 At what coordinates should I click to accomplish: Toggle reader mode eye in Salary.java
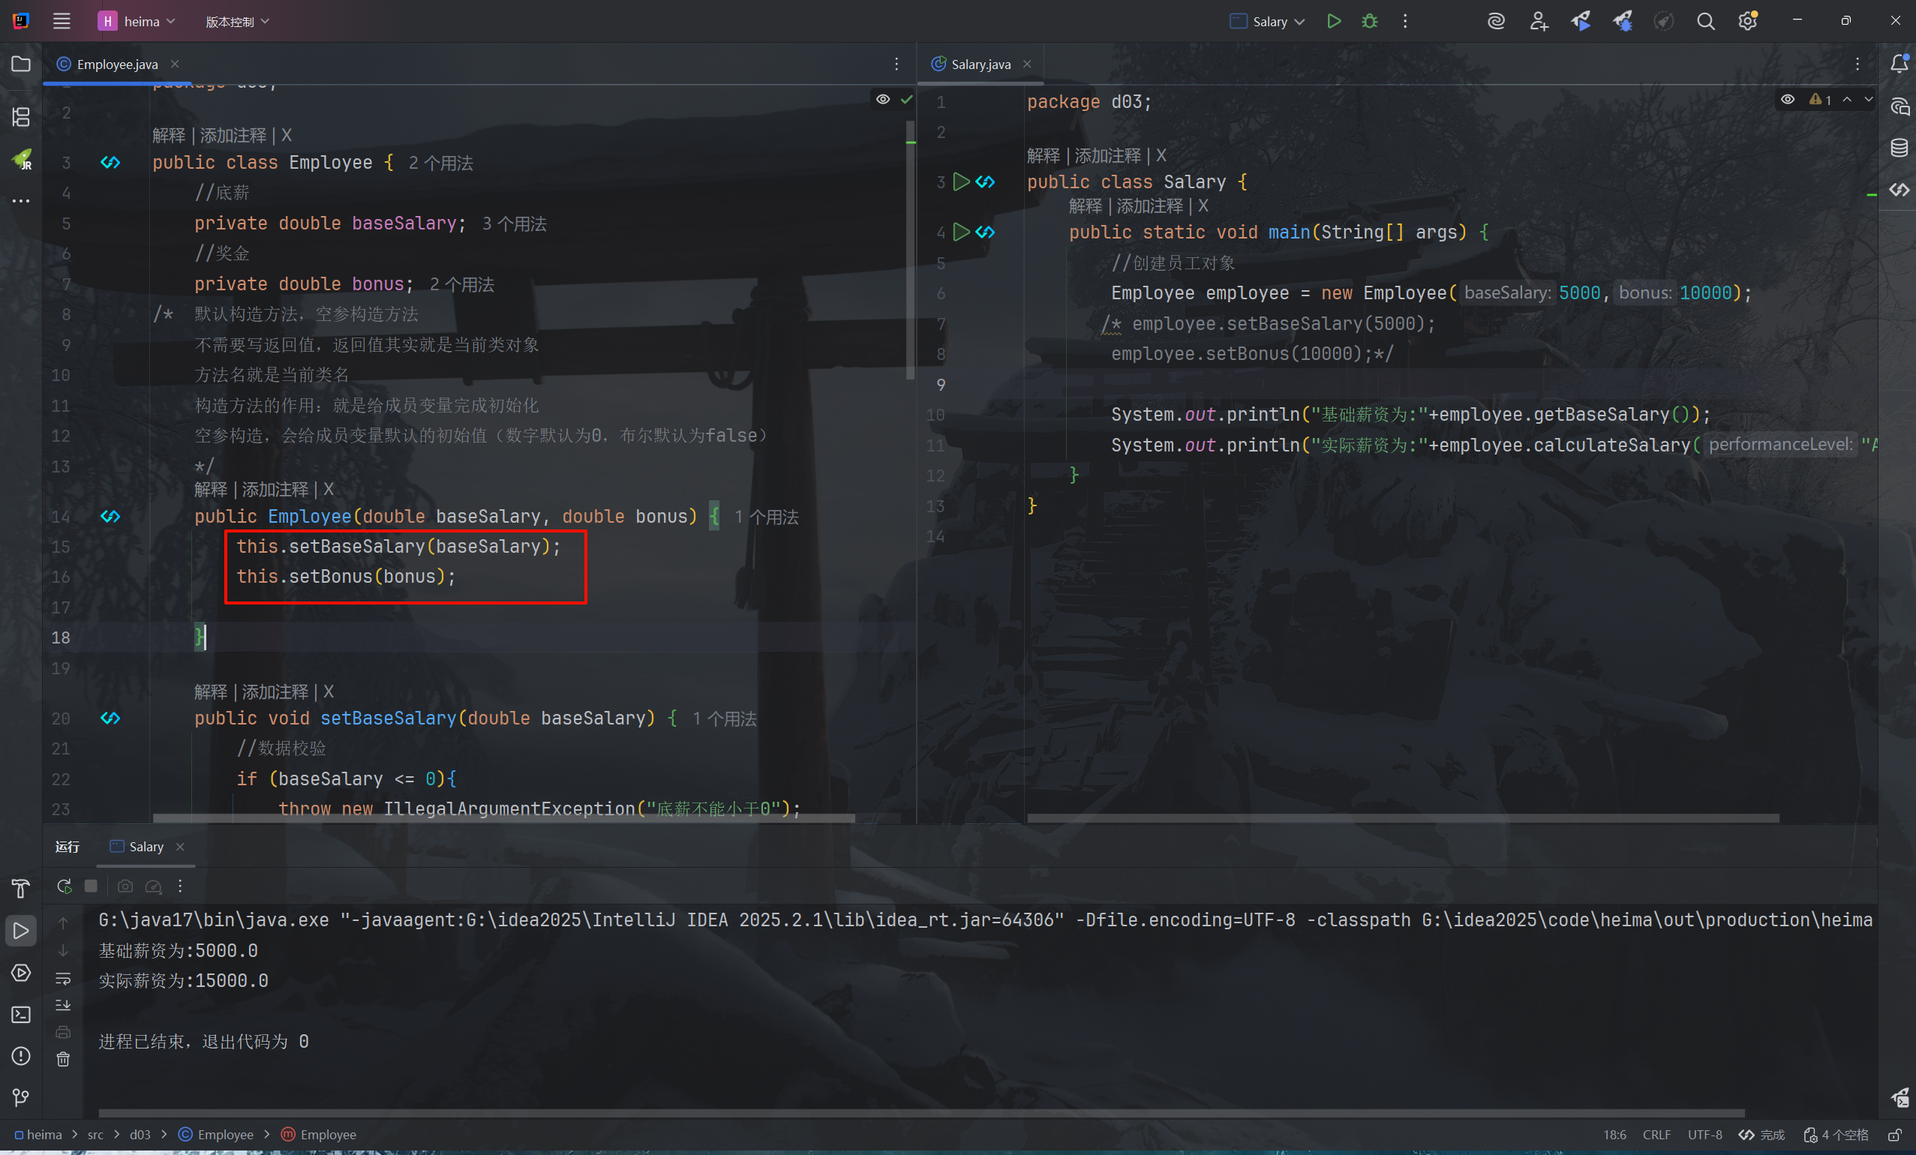1788,99
